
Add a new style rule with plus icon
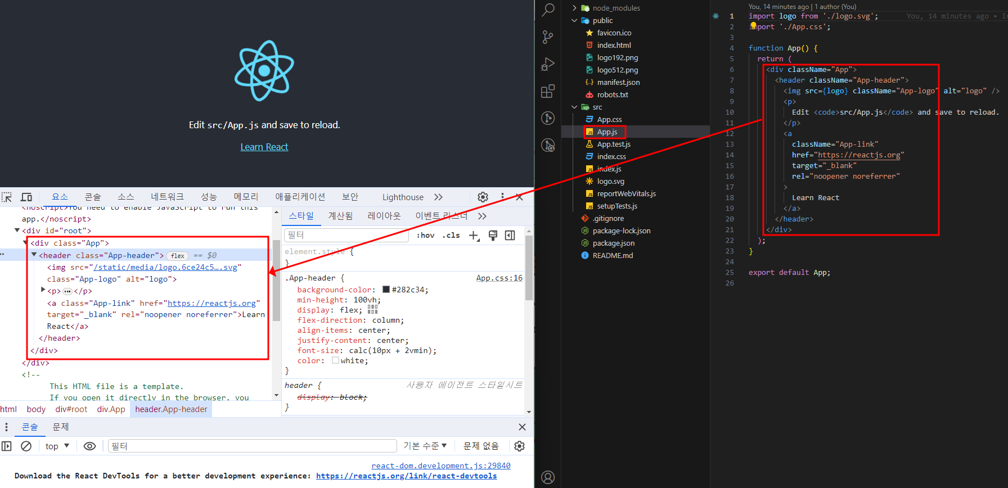click(x=474, y=235)
